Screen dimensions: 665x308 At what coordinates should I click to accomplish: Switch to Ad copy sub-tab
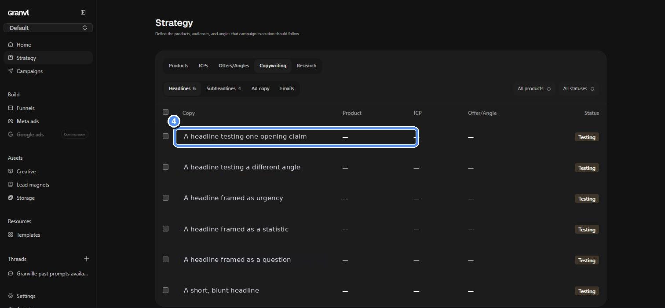tap(260, 88)
